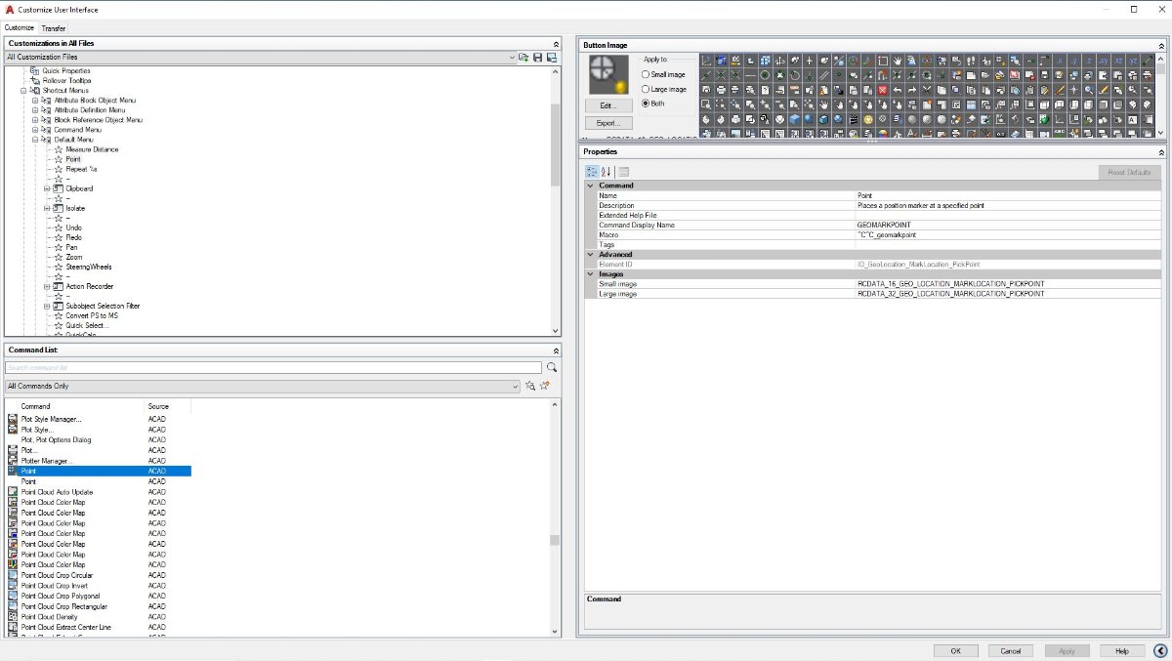This screenshot has width=1172, height=661.
Task: Select the Large image radio button
Action: pyautogui.click(x=646, y=89)
